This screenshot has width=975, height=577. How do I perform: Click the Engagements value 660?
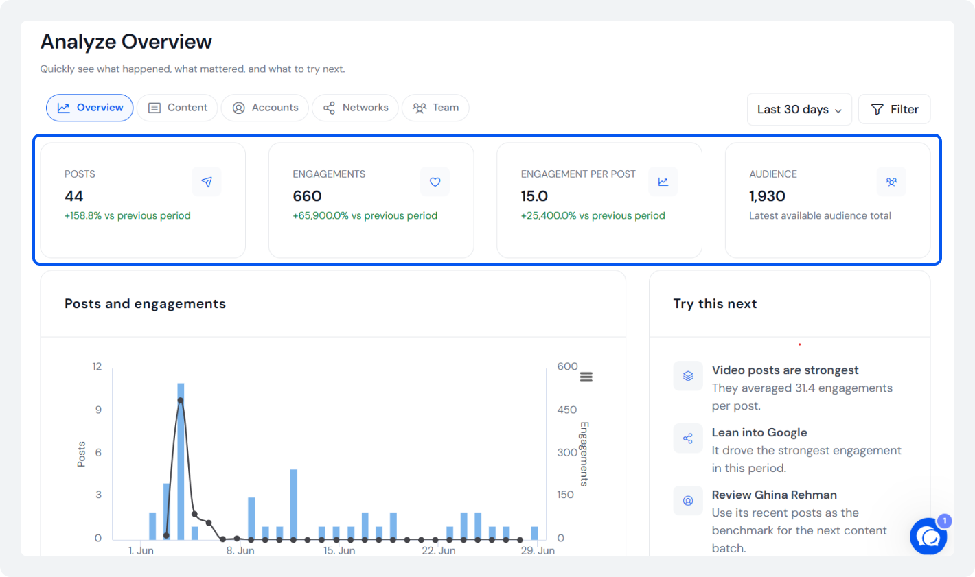(x=307, y=196)
